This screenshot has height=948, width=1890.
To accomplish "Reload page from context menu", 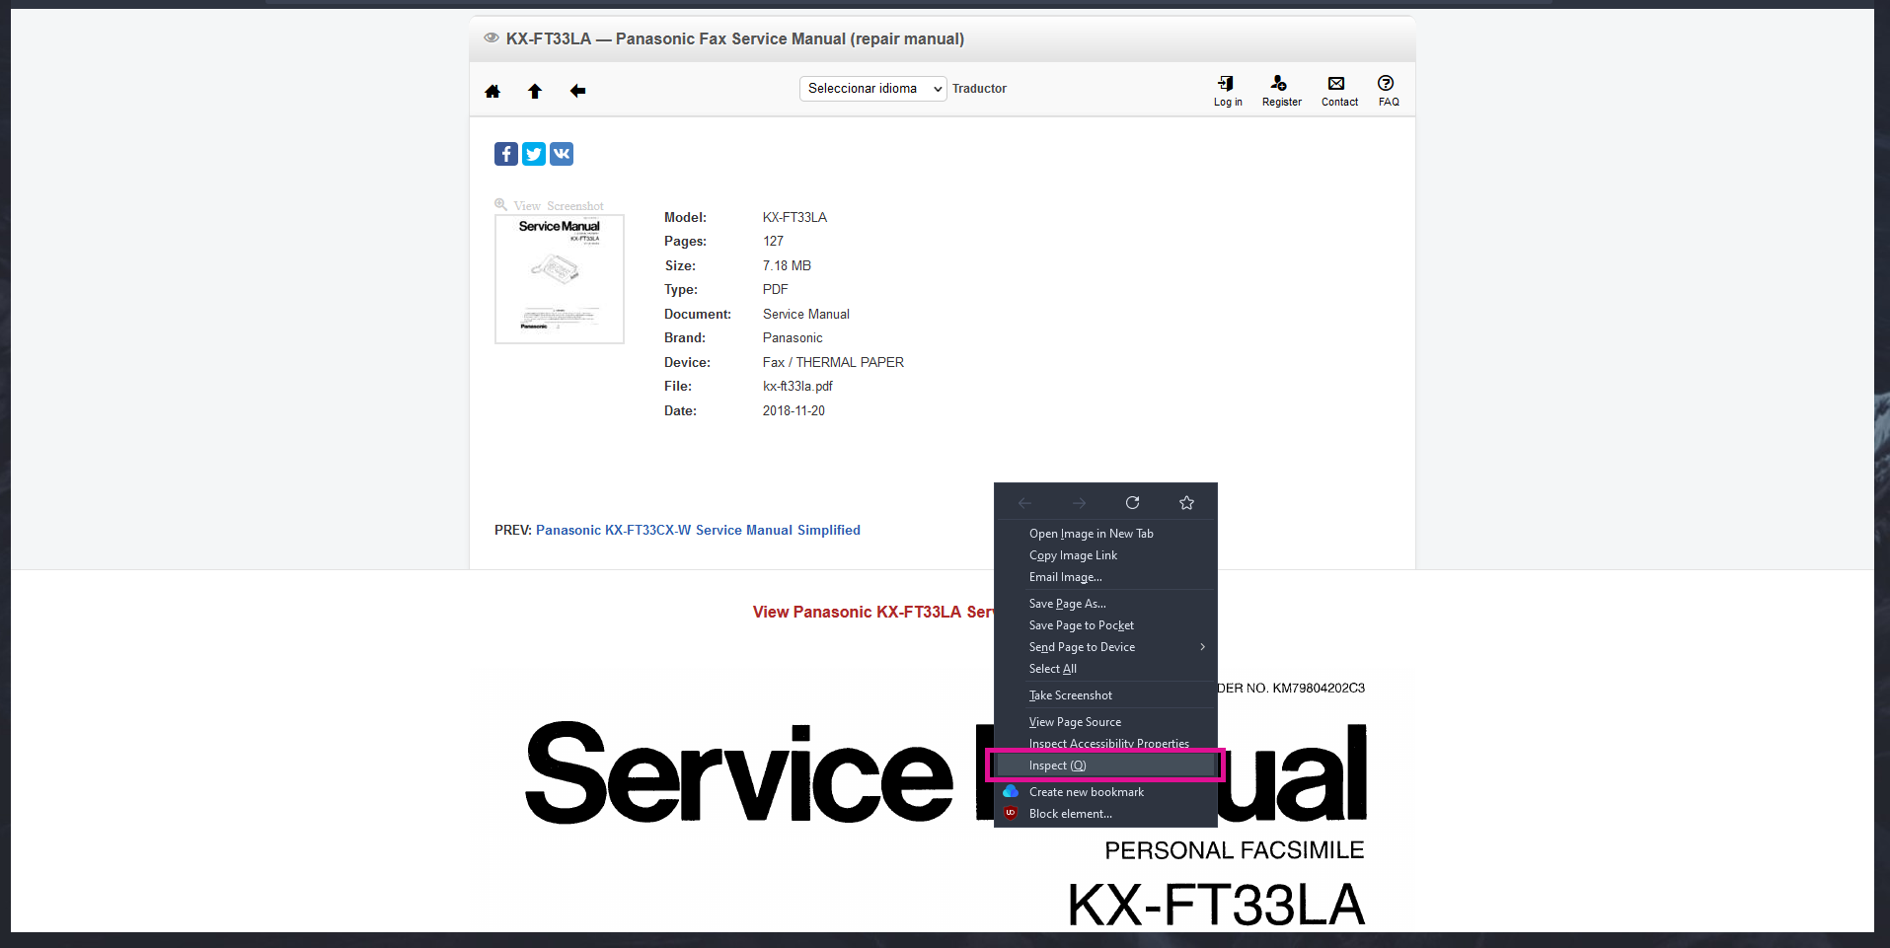I will click(x=1133, y=503).
